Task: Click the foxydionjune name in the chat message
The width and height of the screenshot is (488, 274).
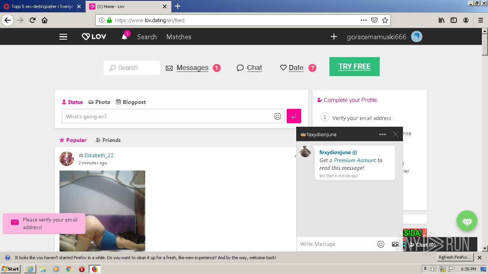Action: coord(335,152)
